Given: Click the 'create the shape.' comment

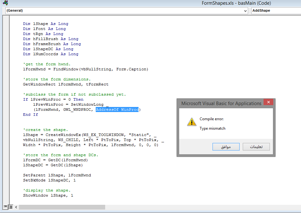Looking at the screenshot, I should click(x=45, y=130).
